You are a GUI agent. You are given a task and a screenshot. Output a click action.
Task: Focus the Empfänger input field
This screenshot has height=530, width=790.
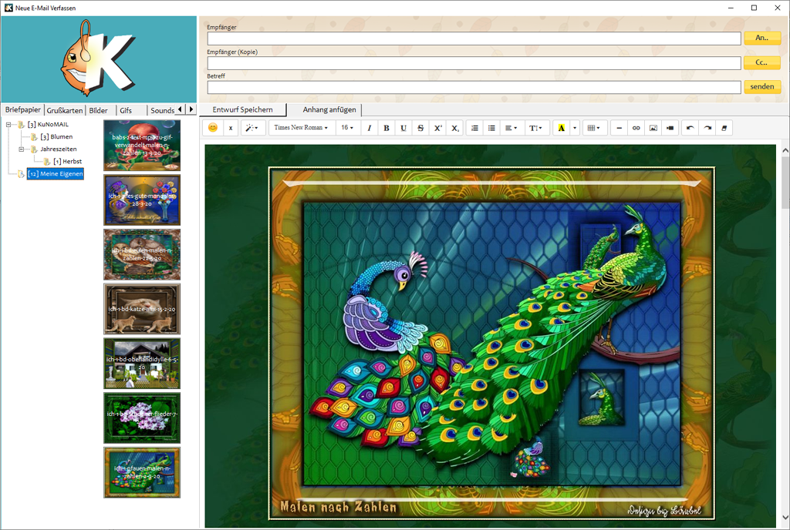(474, 39)
